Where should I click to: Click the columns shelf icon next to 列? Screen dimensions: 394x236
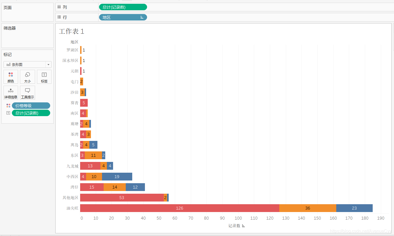coord(59,7)
